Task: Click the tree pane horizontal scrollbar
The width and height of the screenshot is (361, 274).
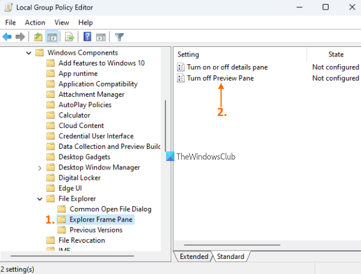Action: [72, 256]
